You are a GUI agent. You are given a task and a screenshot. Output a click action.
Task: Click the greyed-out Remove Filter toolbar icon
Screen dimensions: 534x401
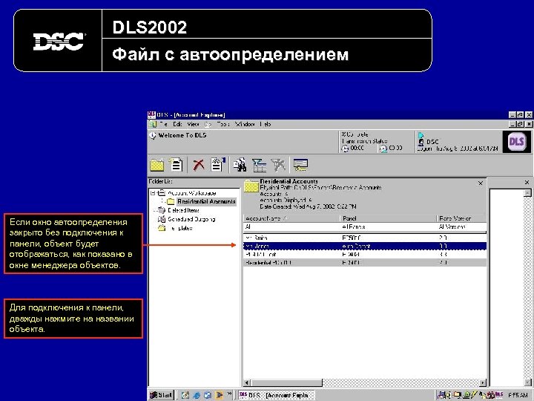click(x=278, y=166)
